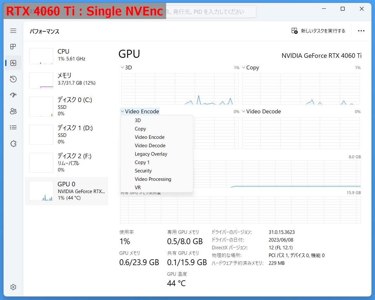Viewport: 375px width, 300px height.
Task: Open the App history page icon
Action: [13, 79]
